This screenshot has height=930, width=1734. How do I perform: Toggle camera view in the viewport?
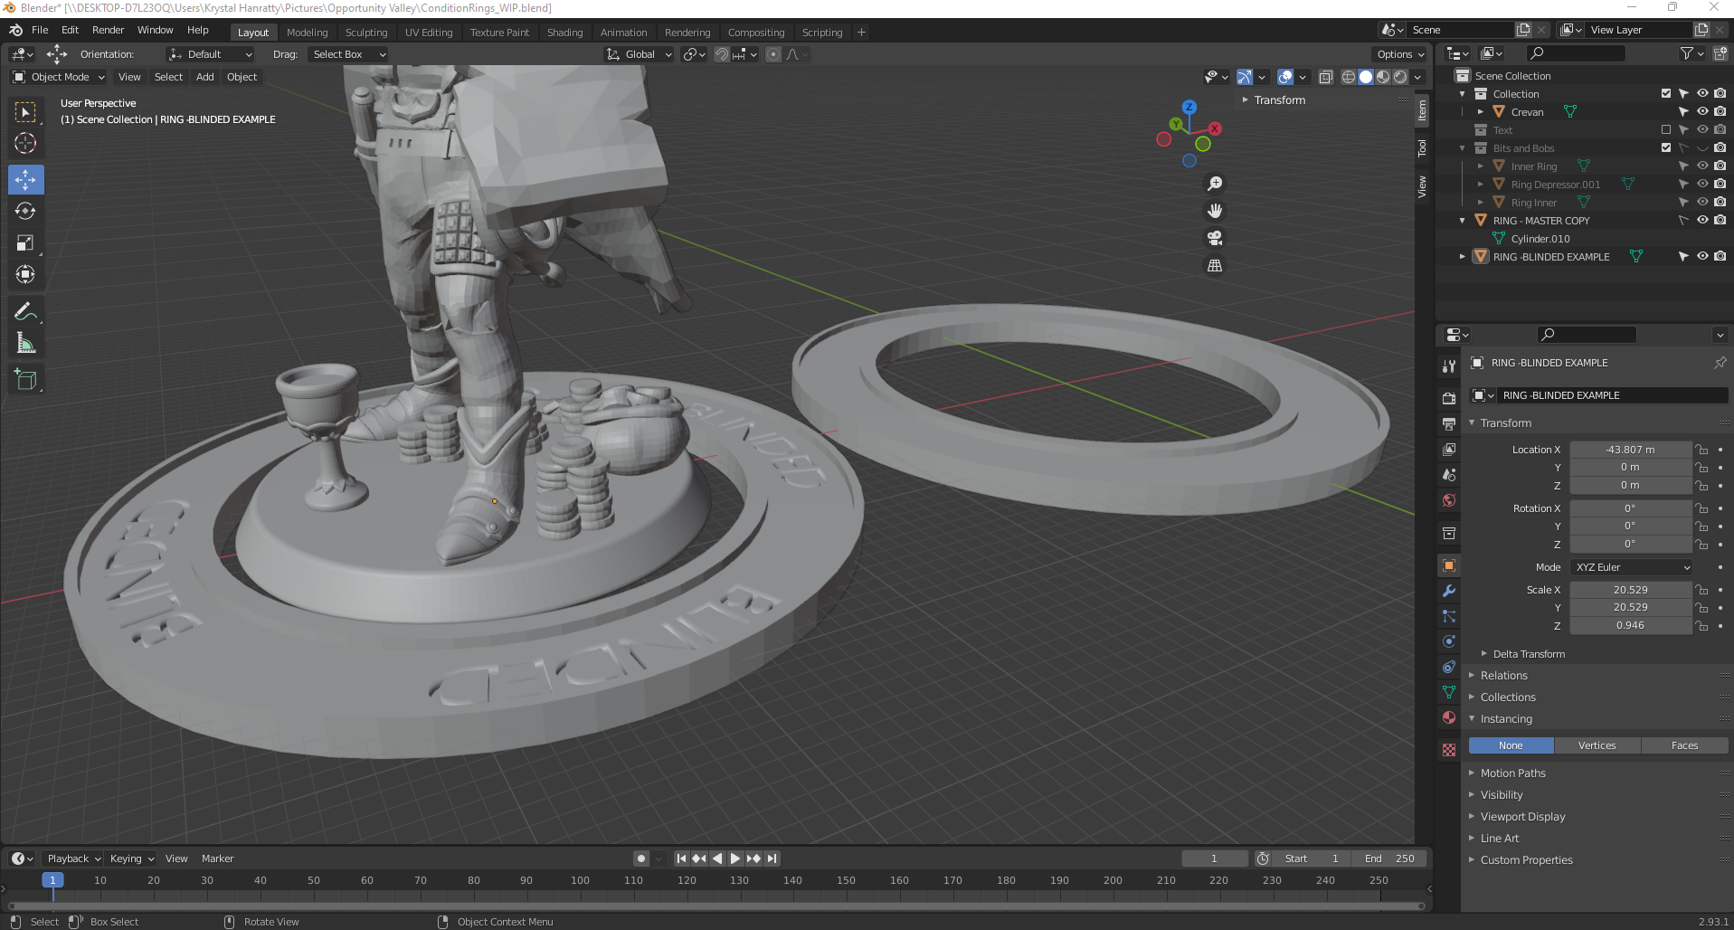[1215, 238]
